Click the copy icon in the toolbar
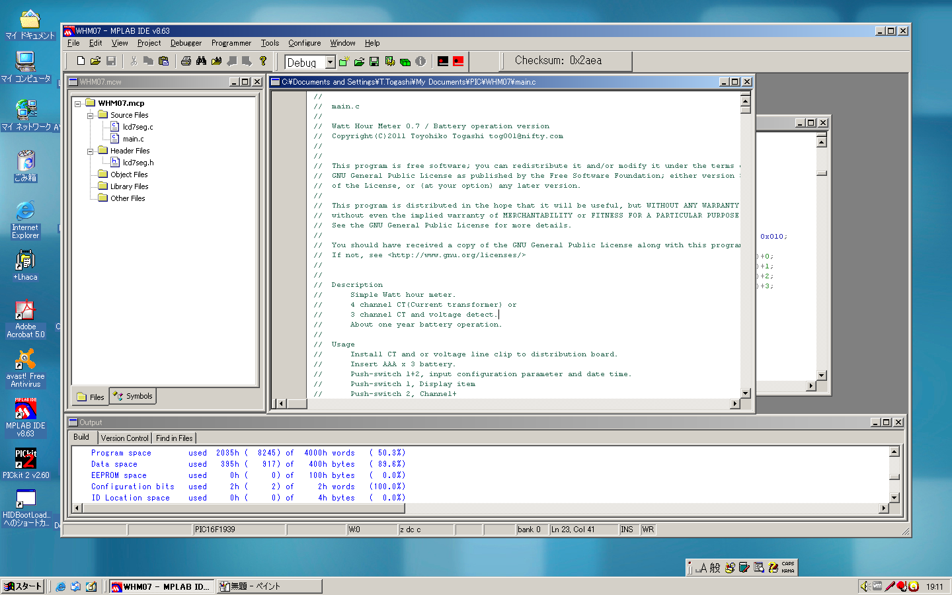The image size is (952, 595). point(149,61)
